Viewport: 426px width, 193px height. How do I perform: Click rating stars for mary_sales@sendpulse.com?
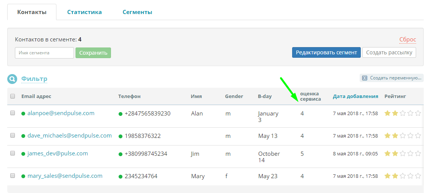tap(403, 176)
